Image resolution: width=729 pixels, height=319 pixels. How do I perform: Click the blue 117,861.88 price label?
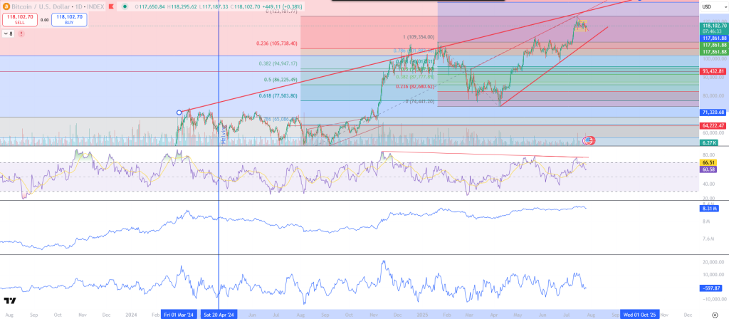713,38
